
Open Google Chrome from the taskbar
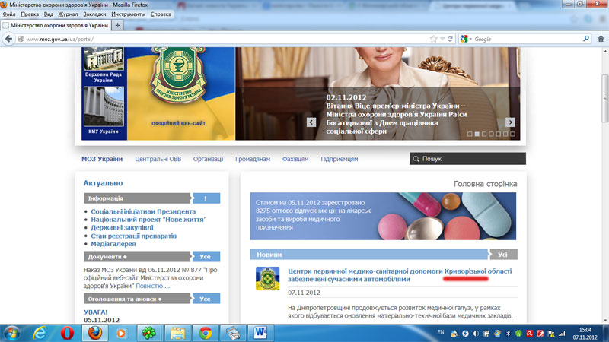tap(206, 332)
